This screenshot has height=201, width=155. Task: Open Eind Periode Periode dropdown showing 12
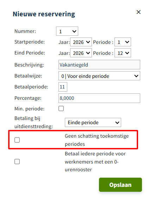123,53
